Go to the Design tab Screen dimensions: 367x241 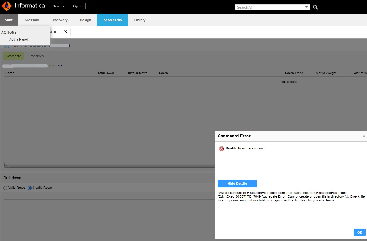click(85, 20)
